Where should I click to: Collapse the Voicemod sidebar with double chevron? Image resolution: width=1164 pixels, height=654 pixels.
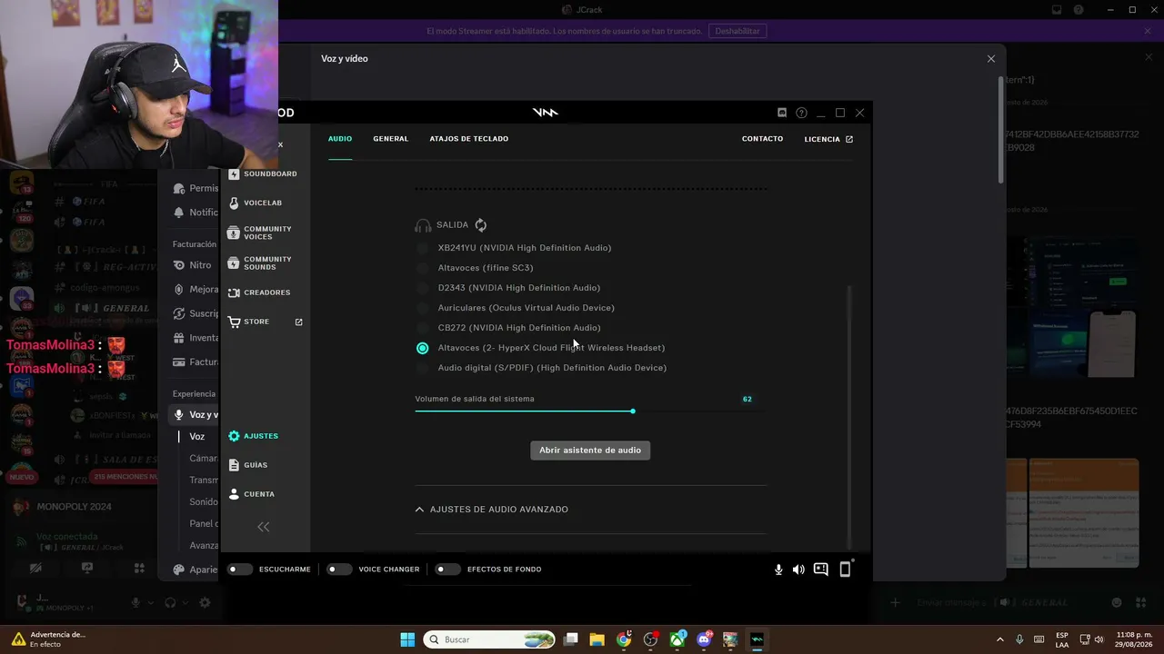[264, 527]
